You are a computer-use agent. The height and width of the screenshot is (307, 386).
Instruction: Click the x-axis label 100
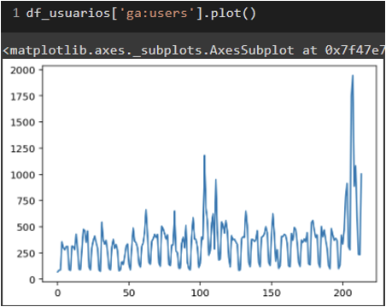click(200, 293)
